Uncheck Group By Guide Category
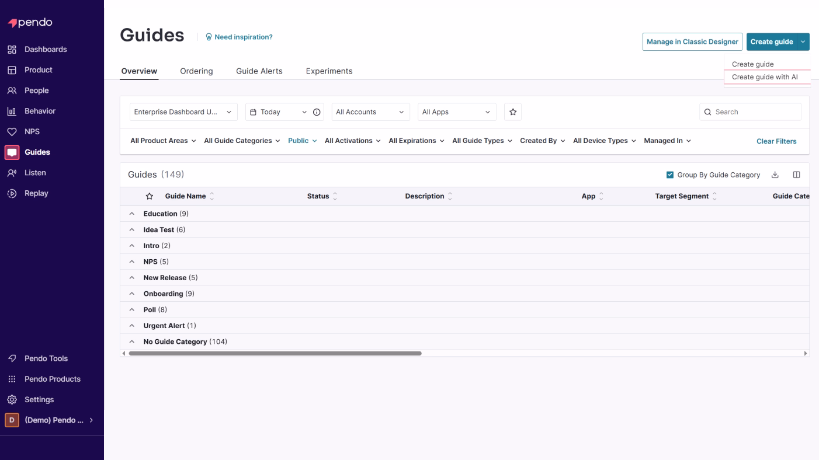 [x=670, y=175]
